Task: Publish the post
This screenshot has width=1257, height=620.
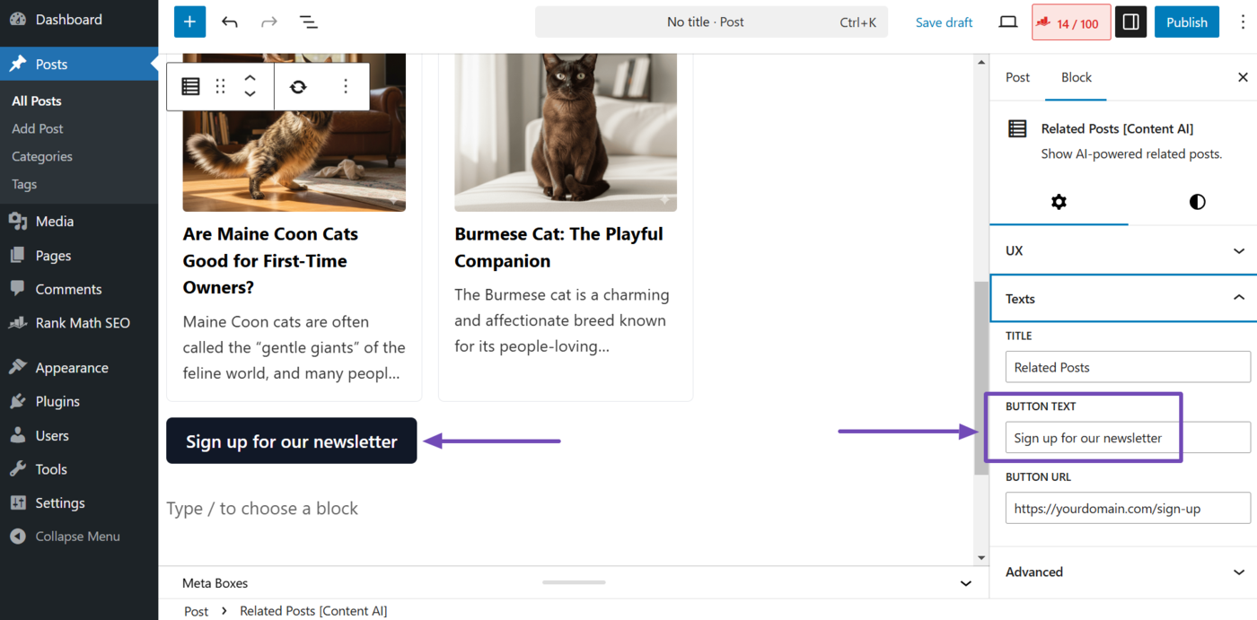Action: (x=1186, y=22)
